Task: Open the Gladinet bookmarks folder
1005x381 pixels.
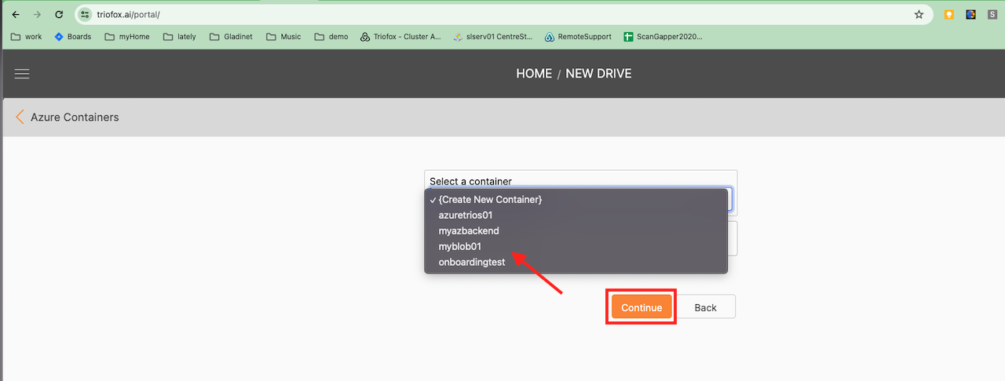Action: pos(231,36)
